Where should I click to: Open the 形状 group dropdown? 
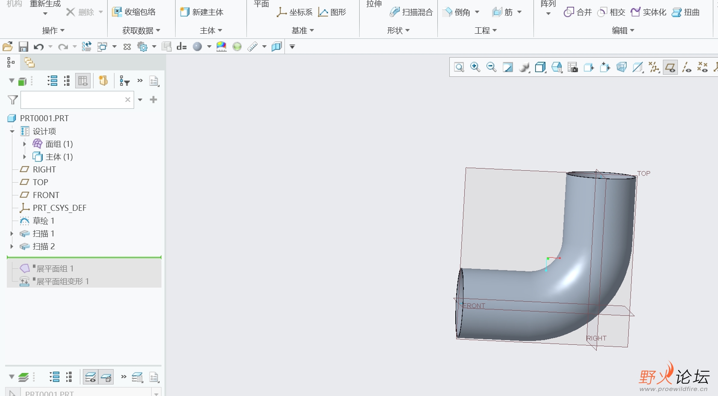coord(399,31)
